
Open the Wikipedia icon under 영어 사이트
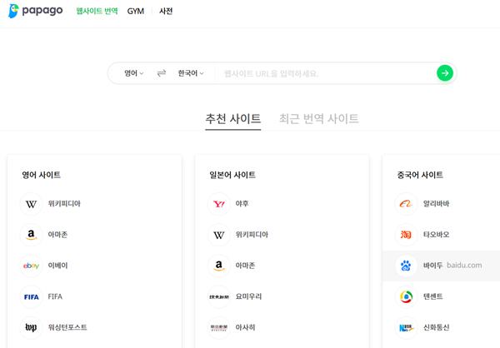32,204
